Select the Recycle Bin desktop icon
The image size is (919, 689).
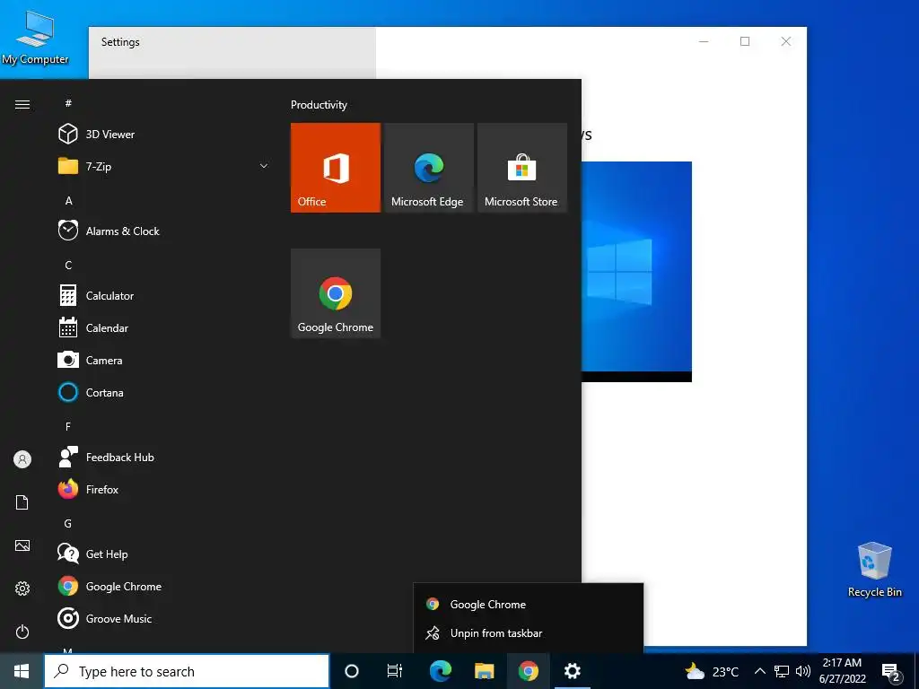pyautogui.click(x=874, y=570)
